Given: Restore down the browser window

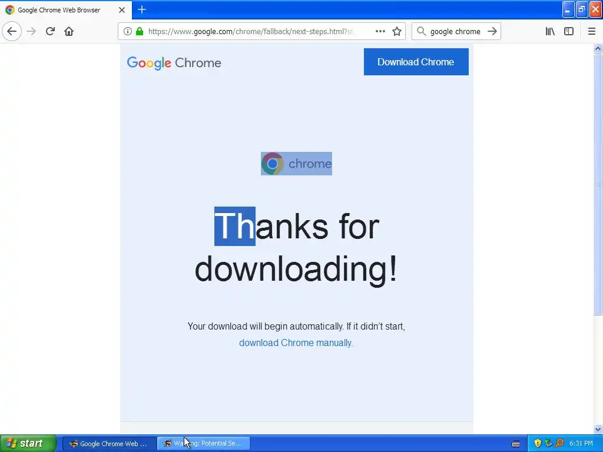Looking at the screenshot, I should pos(582,9).
